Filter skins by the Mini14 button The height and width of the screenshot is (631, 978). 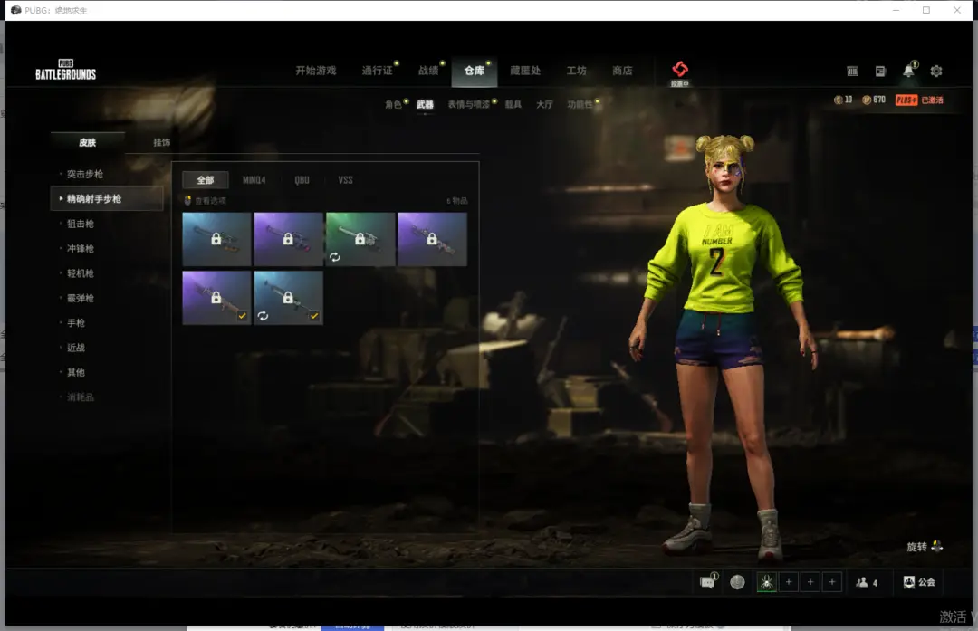click(x=254, y=180)
